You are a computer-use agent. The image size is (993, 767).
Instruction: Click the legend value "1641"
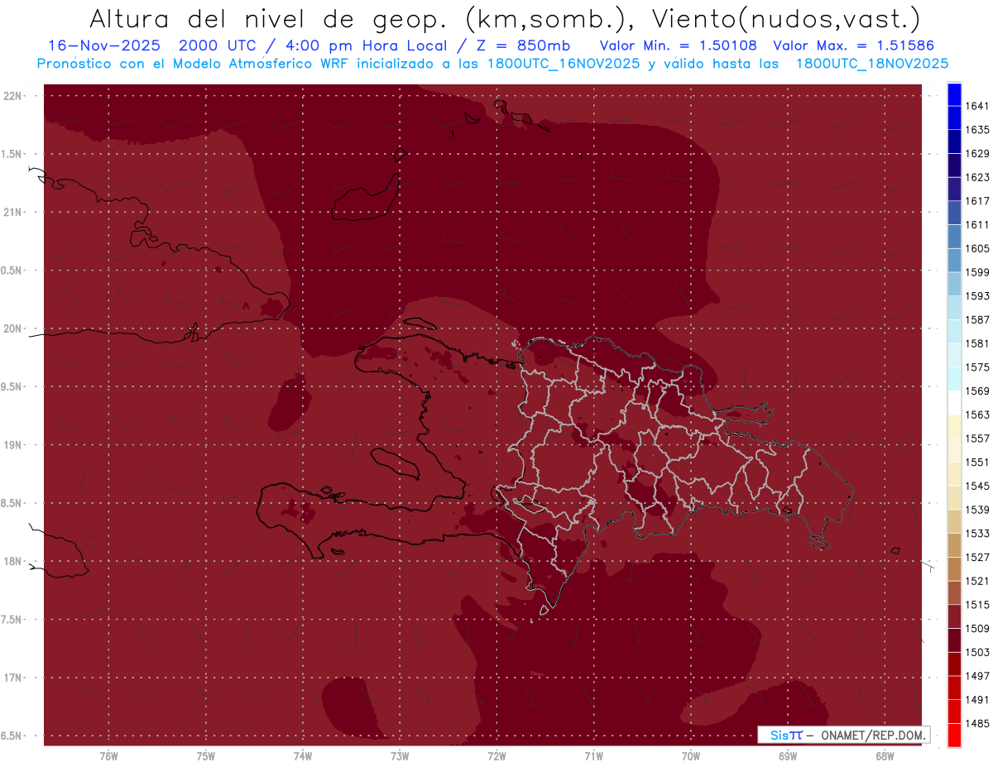[x=977, y=106]
